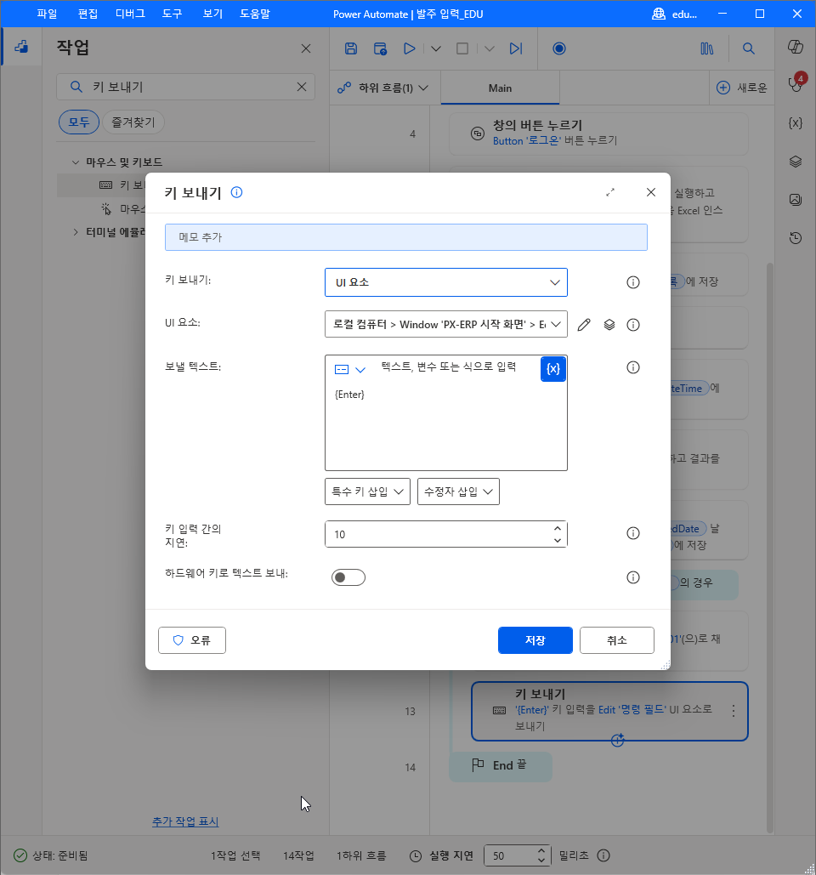Close the 작업 actions pane
The width and height of the screenshot is (816, 875).
pyautogui.click(x=306, y=48)
